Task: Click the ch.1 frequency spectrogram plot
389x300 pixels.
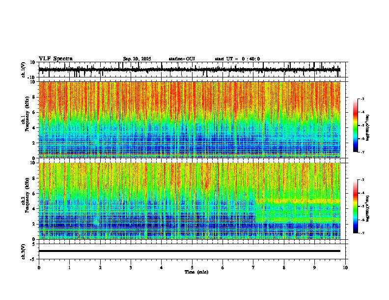Action: [x=190, y=120]
